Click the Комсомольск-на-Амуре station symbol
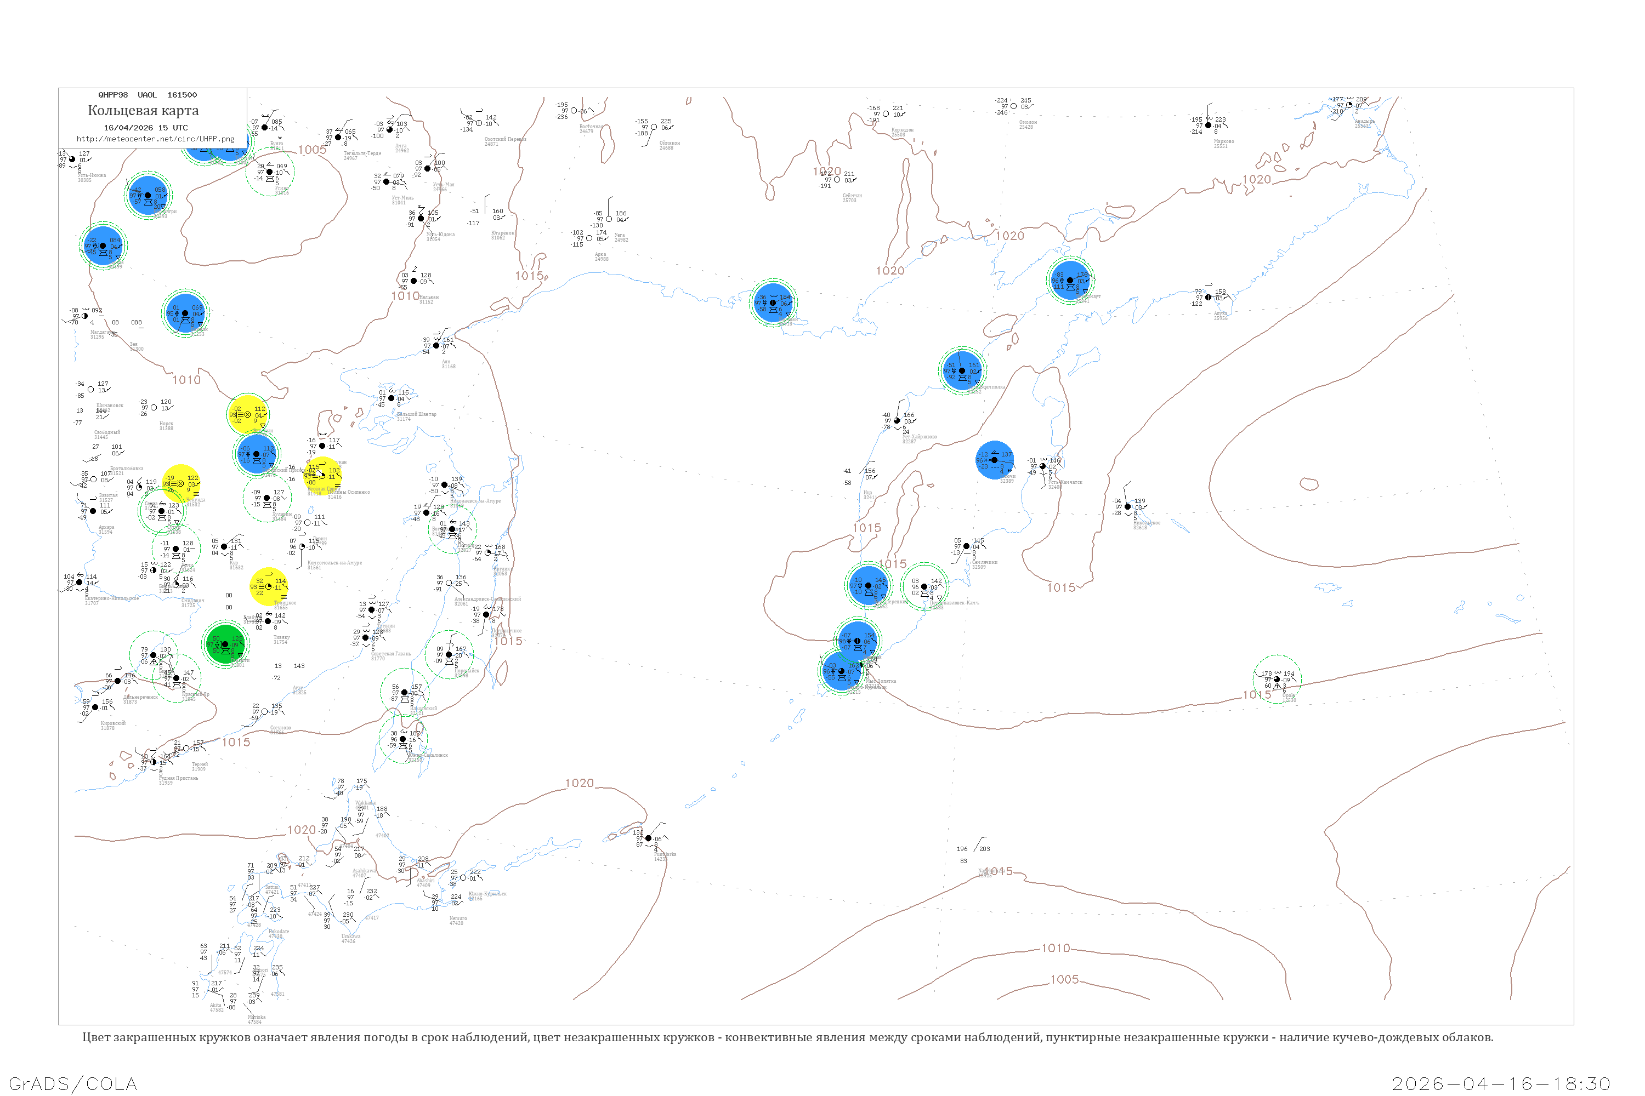The width and height of the screenshot is (1645, 1096). [x=302, y=546]
